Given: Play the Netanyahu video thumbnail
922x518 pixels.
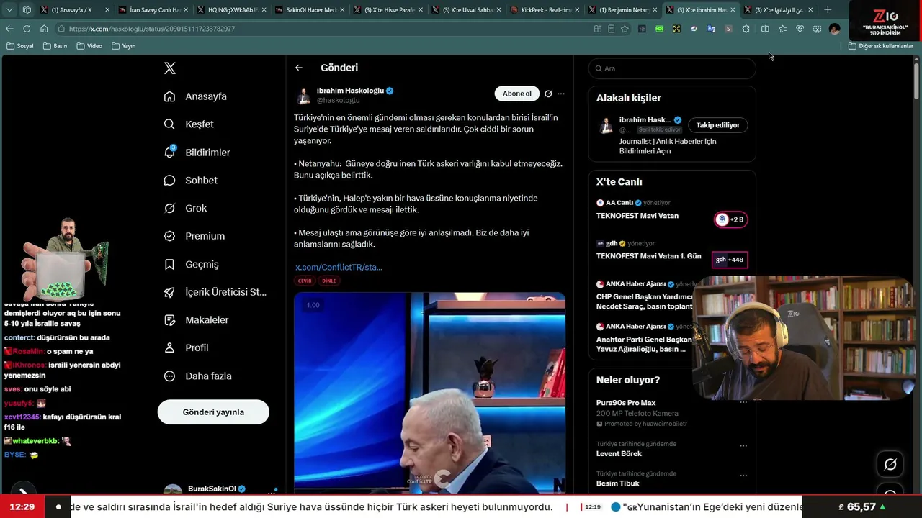Looking at the screenshot, I should coord(429,393).
